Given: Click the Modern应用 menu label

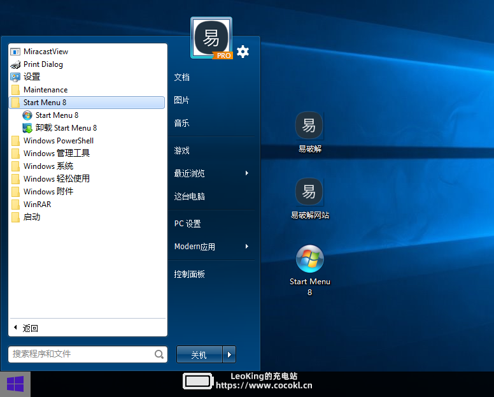Looking at the screenshot, I should pyautogui.click(x=195, y=247).
